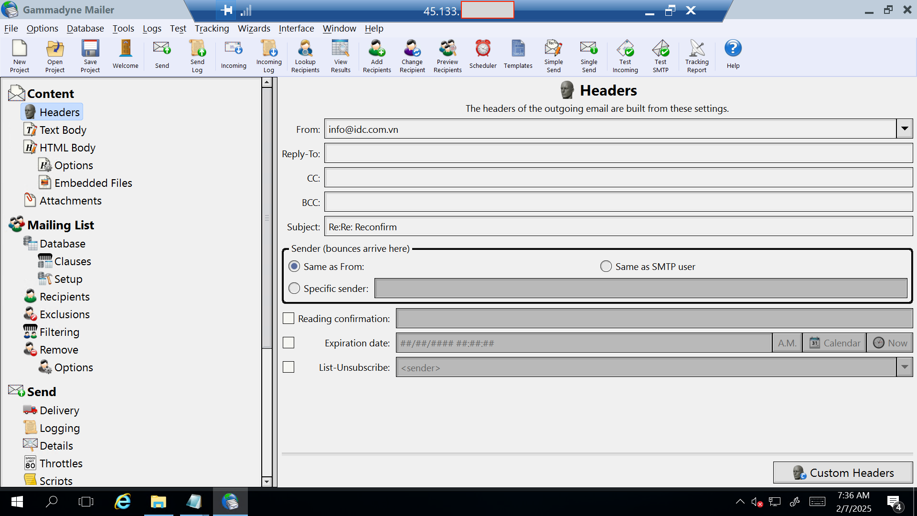
Task: Open the Tracking menu
Action: [212, 29]
